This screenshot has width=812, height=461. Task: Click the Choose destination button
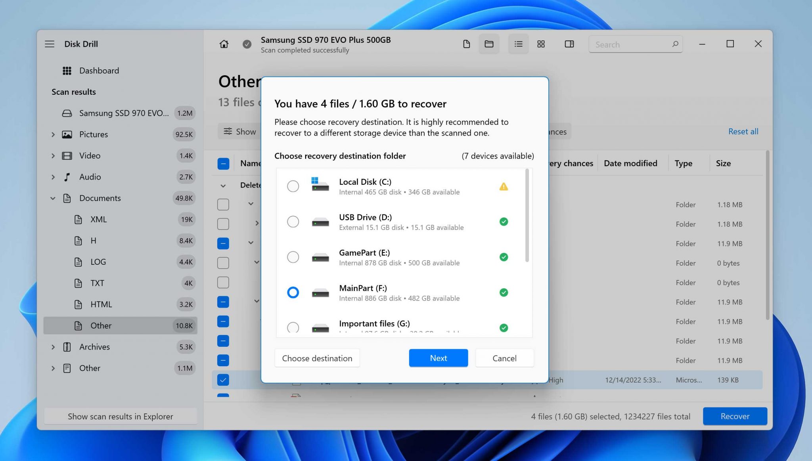[317, 358]
